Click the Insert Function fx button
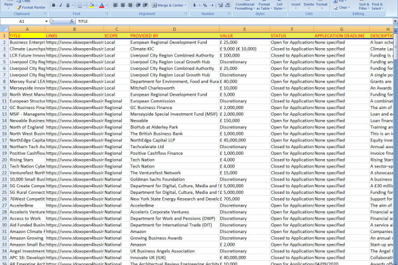 click(72, 21)
